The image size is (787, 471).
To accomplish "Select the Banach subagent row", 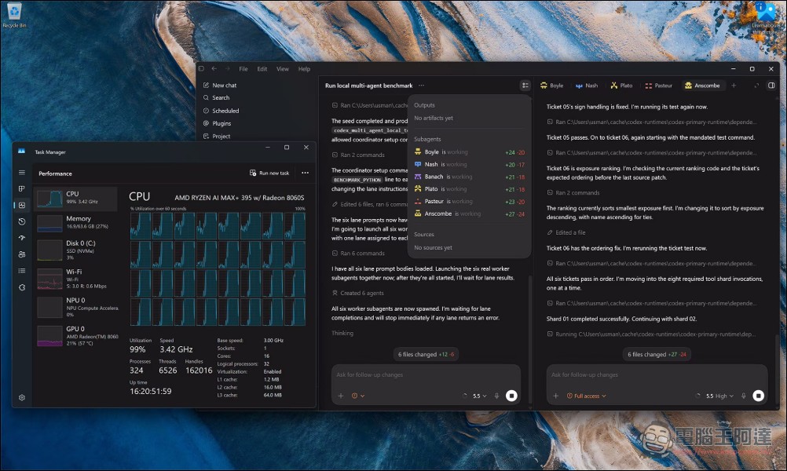I will [469, 177].
